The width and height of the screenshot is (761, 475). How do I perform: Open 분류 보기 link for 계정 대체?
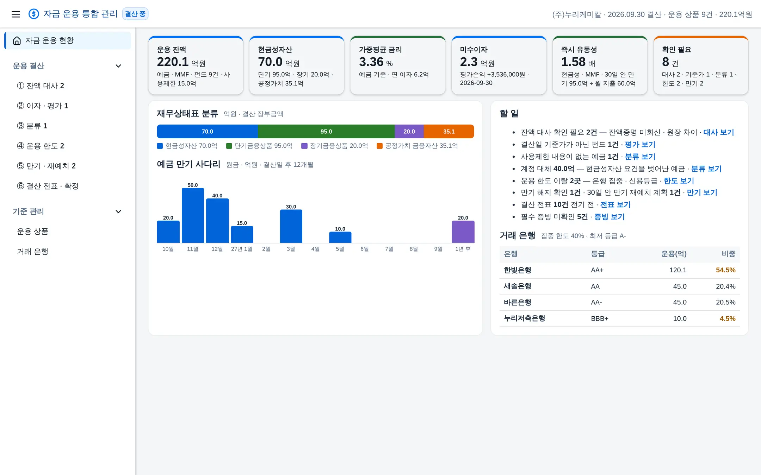pos(706,169)
